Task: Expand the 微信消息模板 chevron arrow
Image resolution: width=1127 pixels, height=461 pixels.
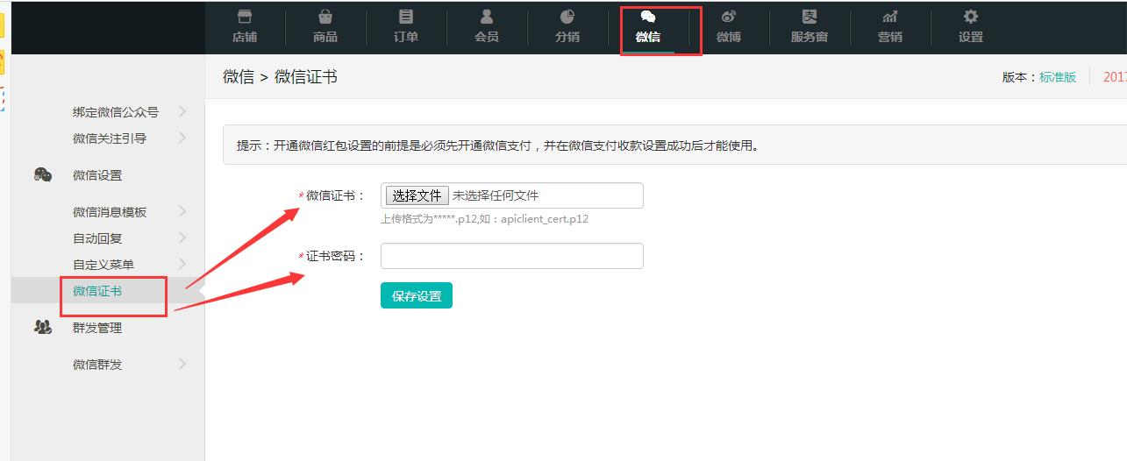Action: click(x=182, y=211)
